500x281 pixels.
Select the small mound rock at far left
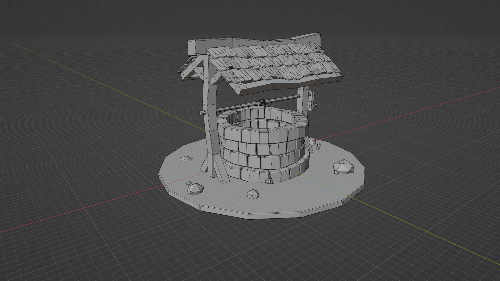pyautogui.click(x=186, y=159)
